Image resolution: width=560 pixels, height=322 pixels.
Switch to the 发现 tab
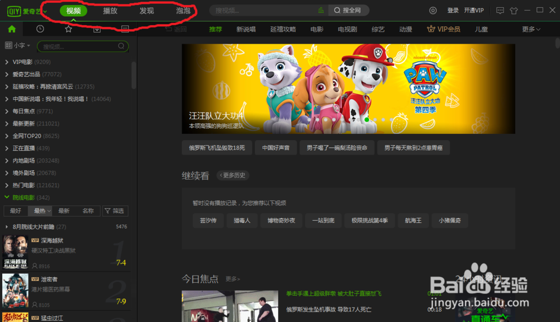pyautogui.click(x=146, y=11)
